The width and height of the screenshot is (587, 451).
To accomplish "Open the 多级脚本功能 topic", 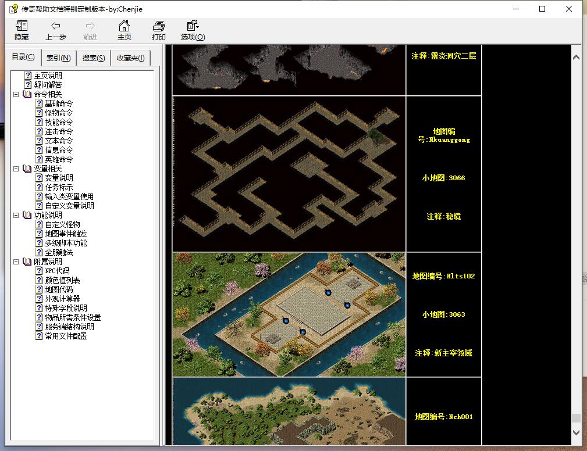I will (x=66, y=243).
